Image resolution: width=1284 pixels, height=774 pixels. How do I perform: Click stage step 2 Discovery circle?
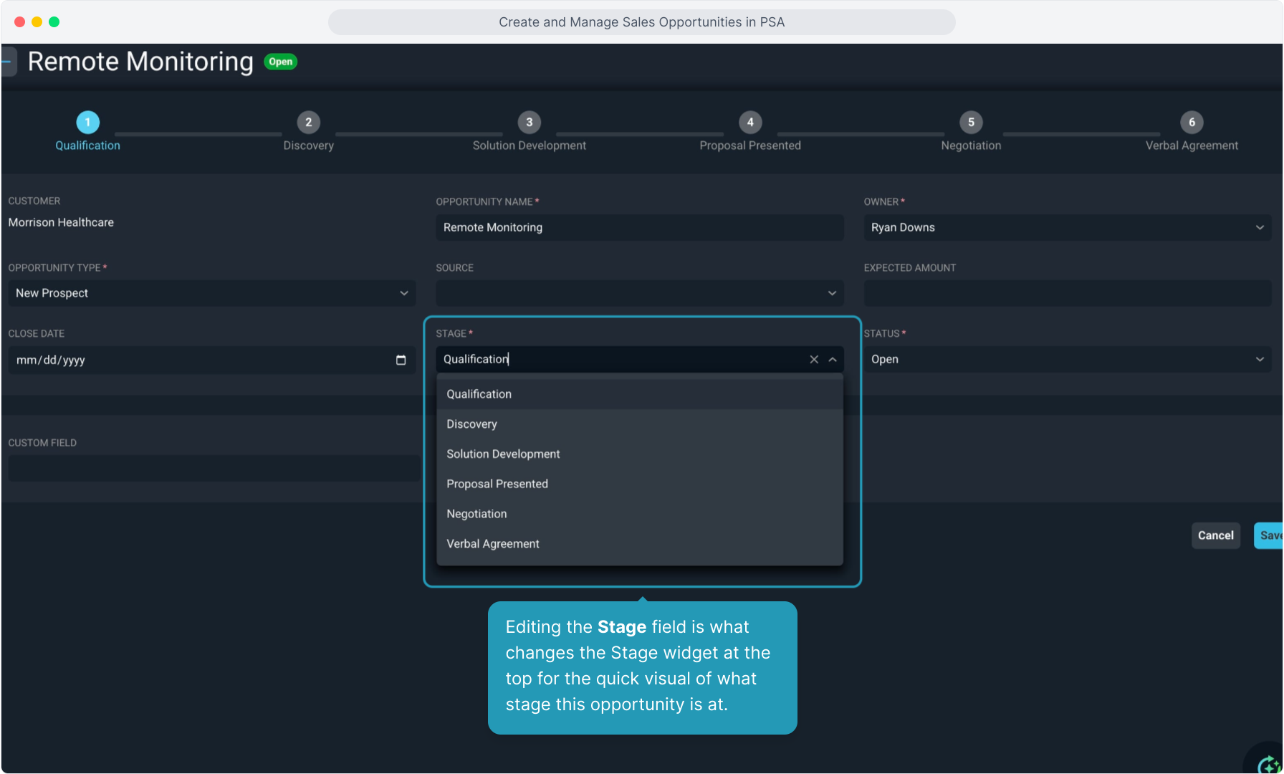pos(308,122)
